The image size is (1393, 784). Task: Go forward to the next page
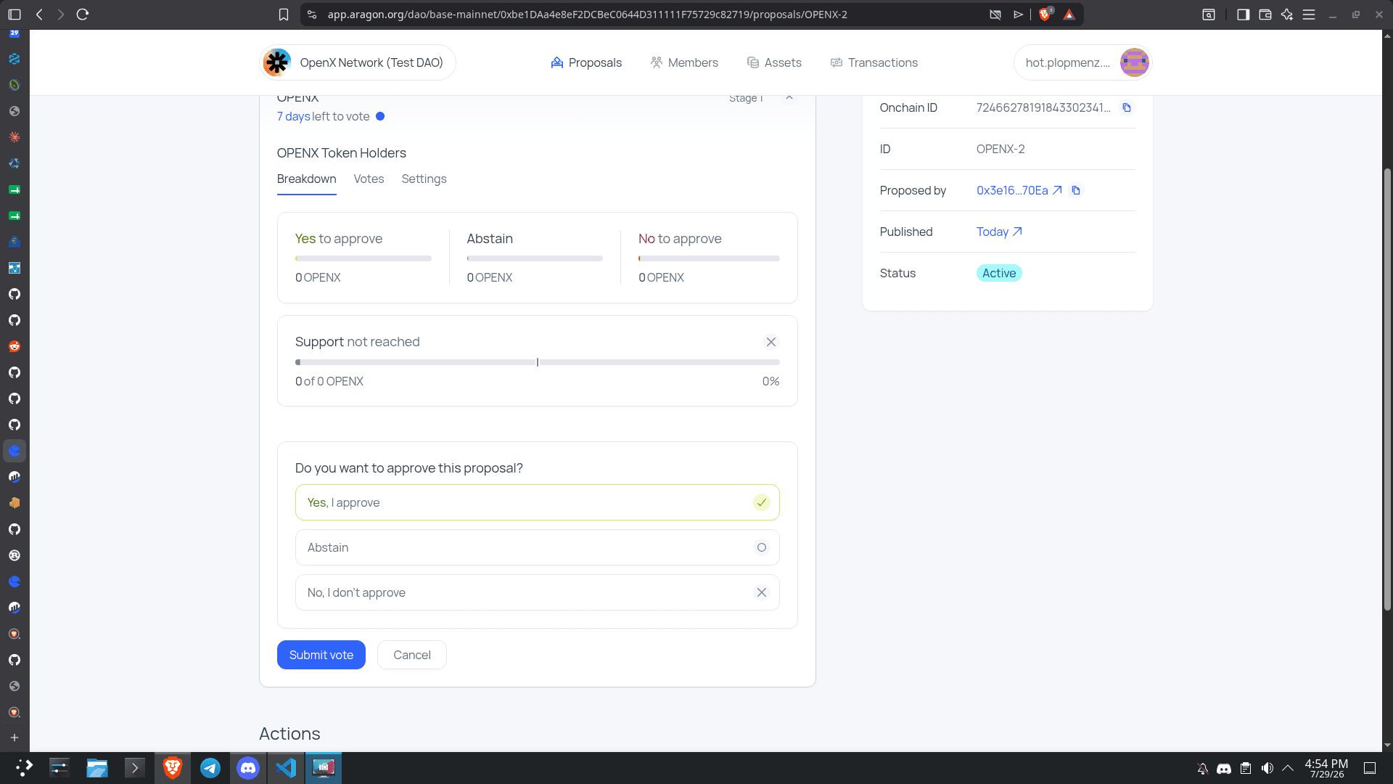pos(61,15)
